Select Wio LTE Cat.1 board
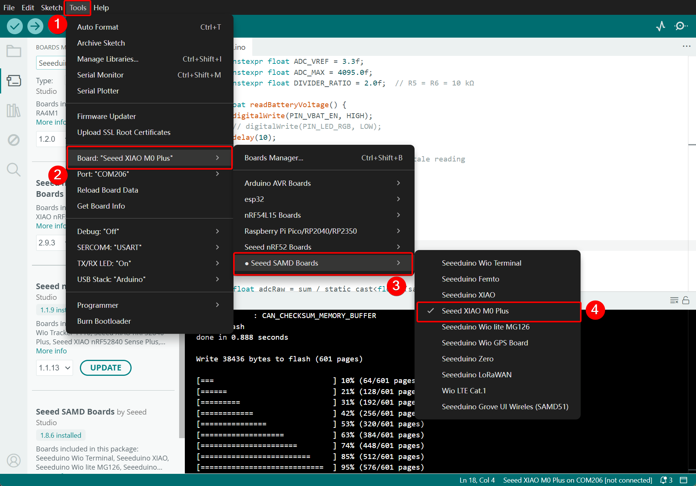 [x=497, y=391]
